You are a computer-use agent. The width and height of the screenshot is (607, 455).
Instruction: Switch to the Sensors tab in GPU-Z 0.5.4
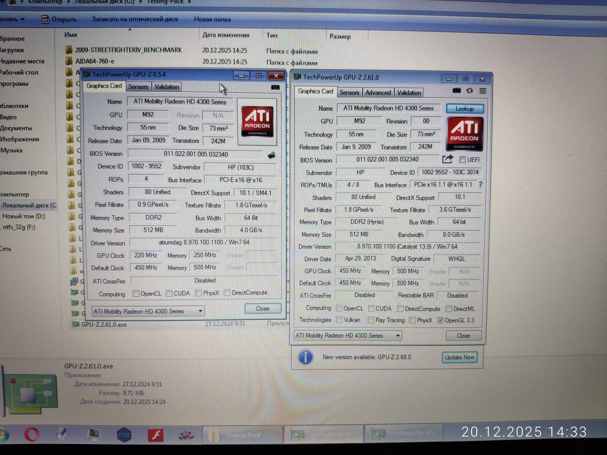pos(138,87)
